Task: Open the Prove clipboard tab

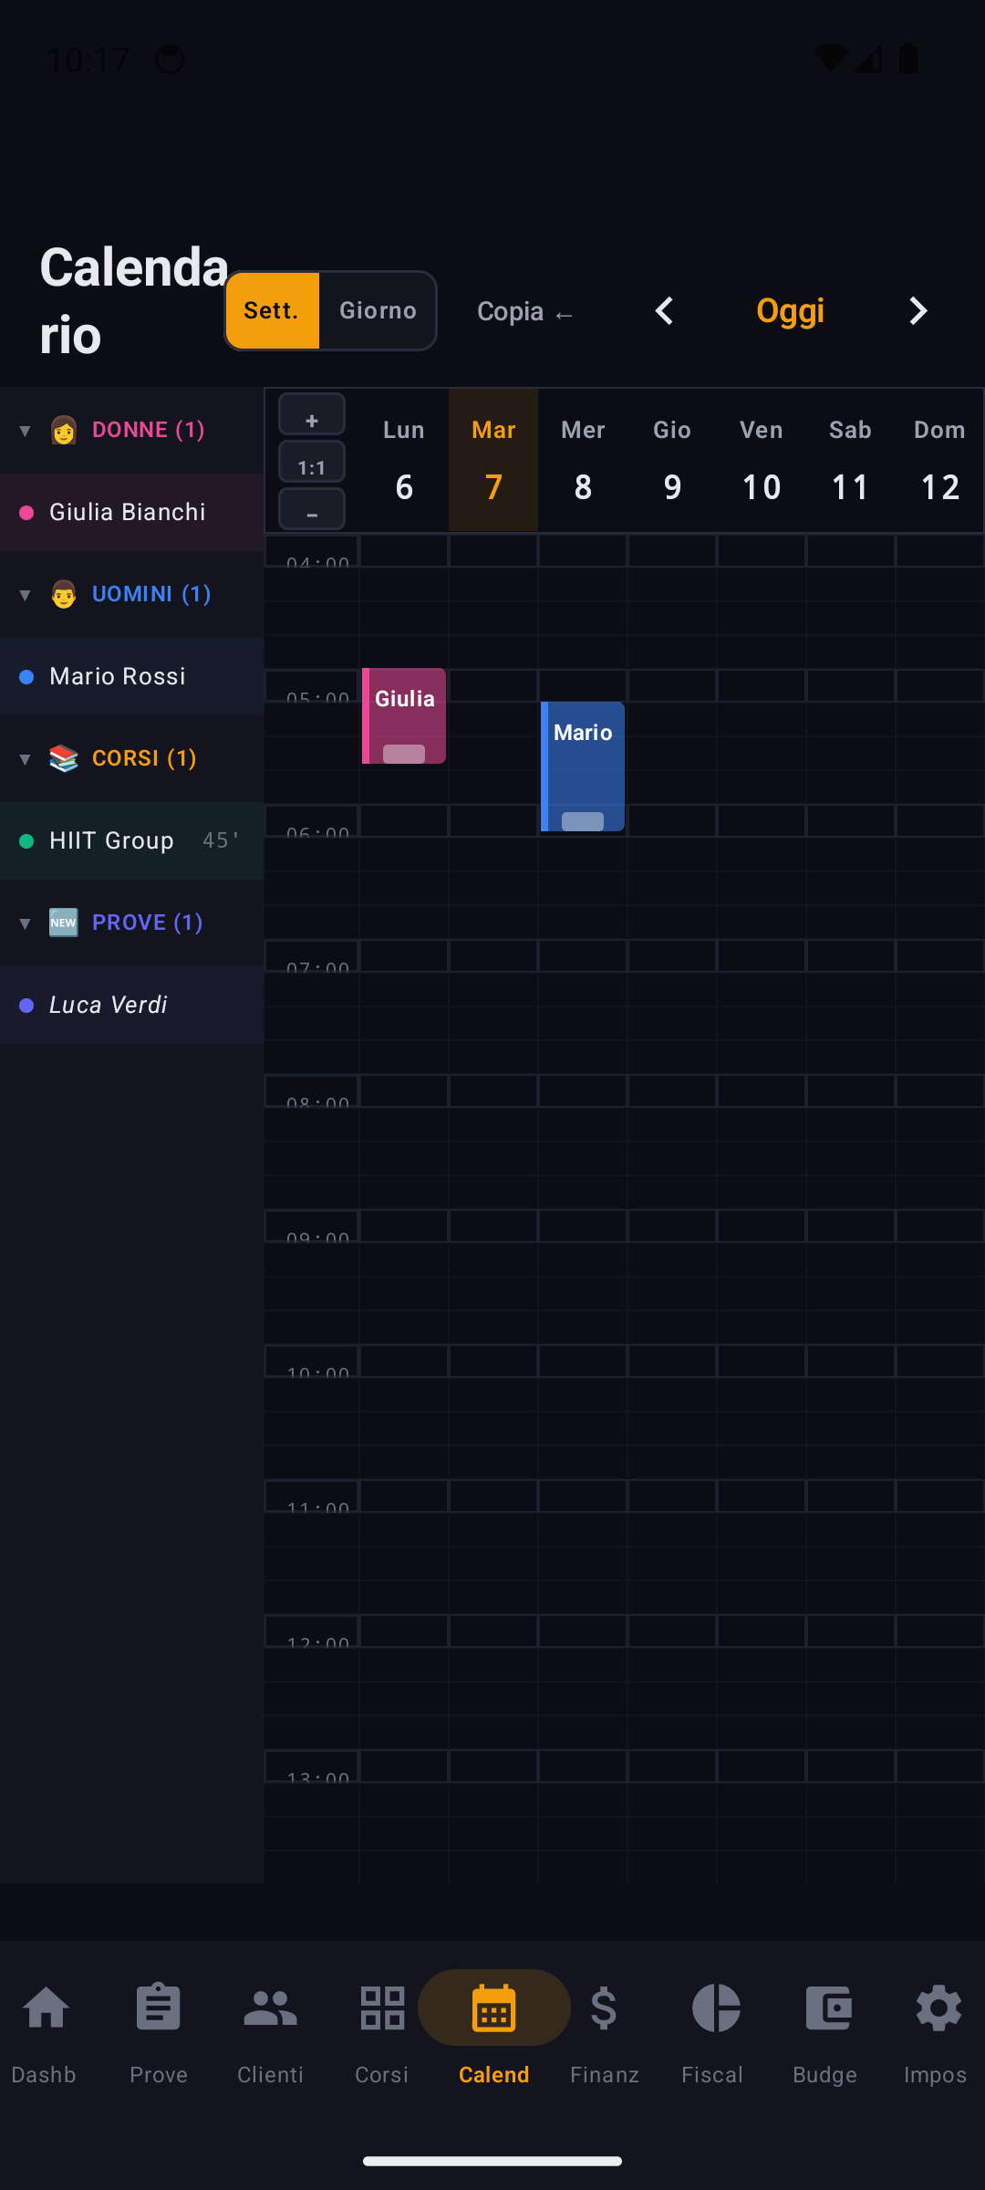Action: click(158, 2033)
